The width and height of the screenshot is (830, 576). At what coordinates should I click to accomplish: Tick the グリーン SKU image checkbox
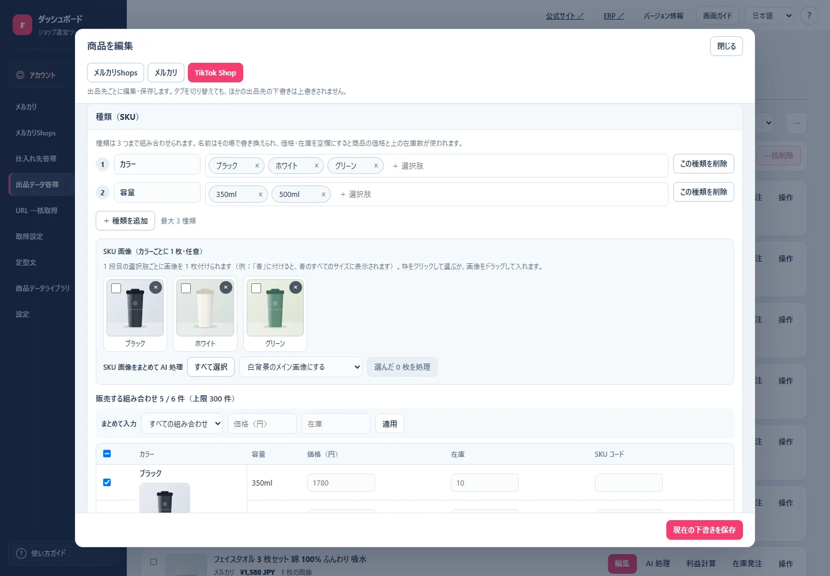[256, 288]
